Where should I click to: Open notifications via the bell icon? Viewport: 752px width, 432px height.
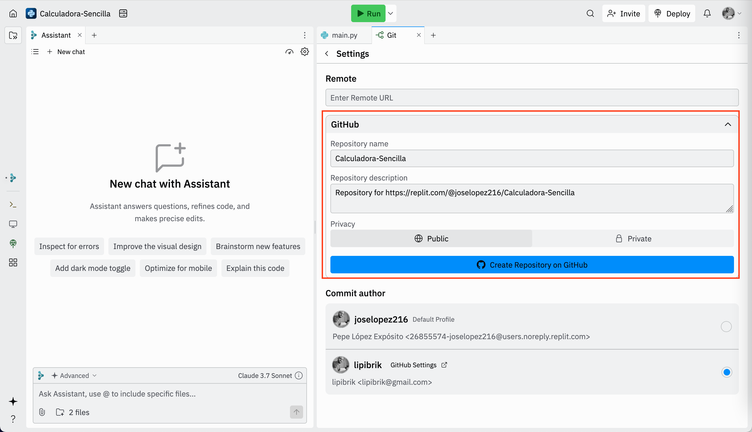pos(707,13)
